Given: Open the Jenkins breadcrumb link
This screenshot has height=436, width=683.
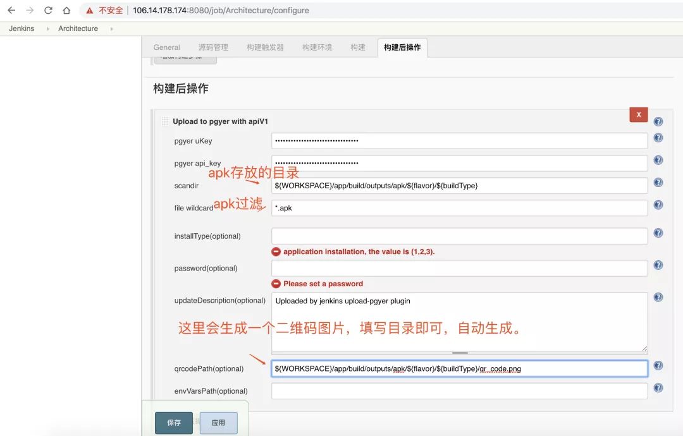Looking at the screenshot, I should click(22, 28).
